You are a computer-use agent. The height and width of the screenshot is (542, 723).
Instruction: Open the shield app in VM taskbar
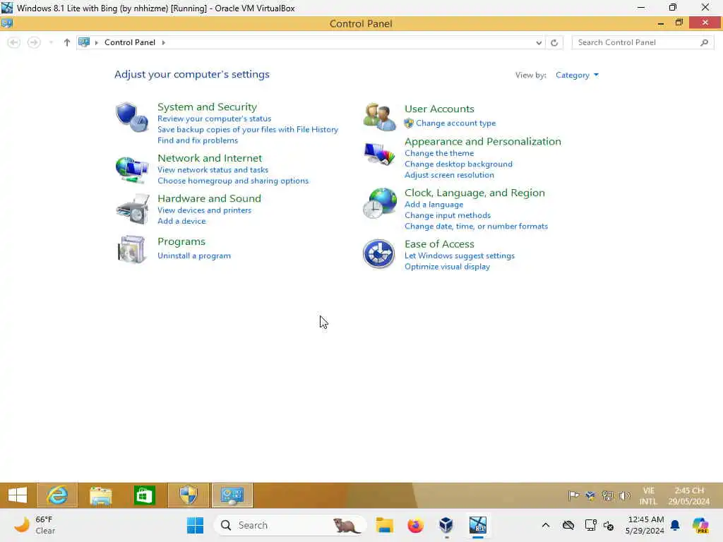click(188, 495)
